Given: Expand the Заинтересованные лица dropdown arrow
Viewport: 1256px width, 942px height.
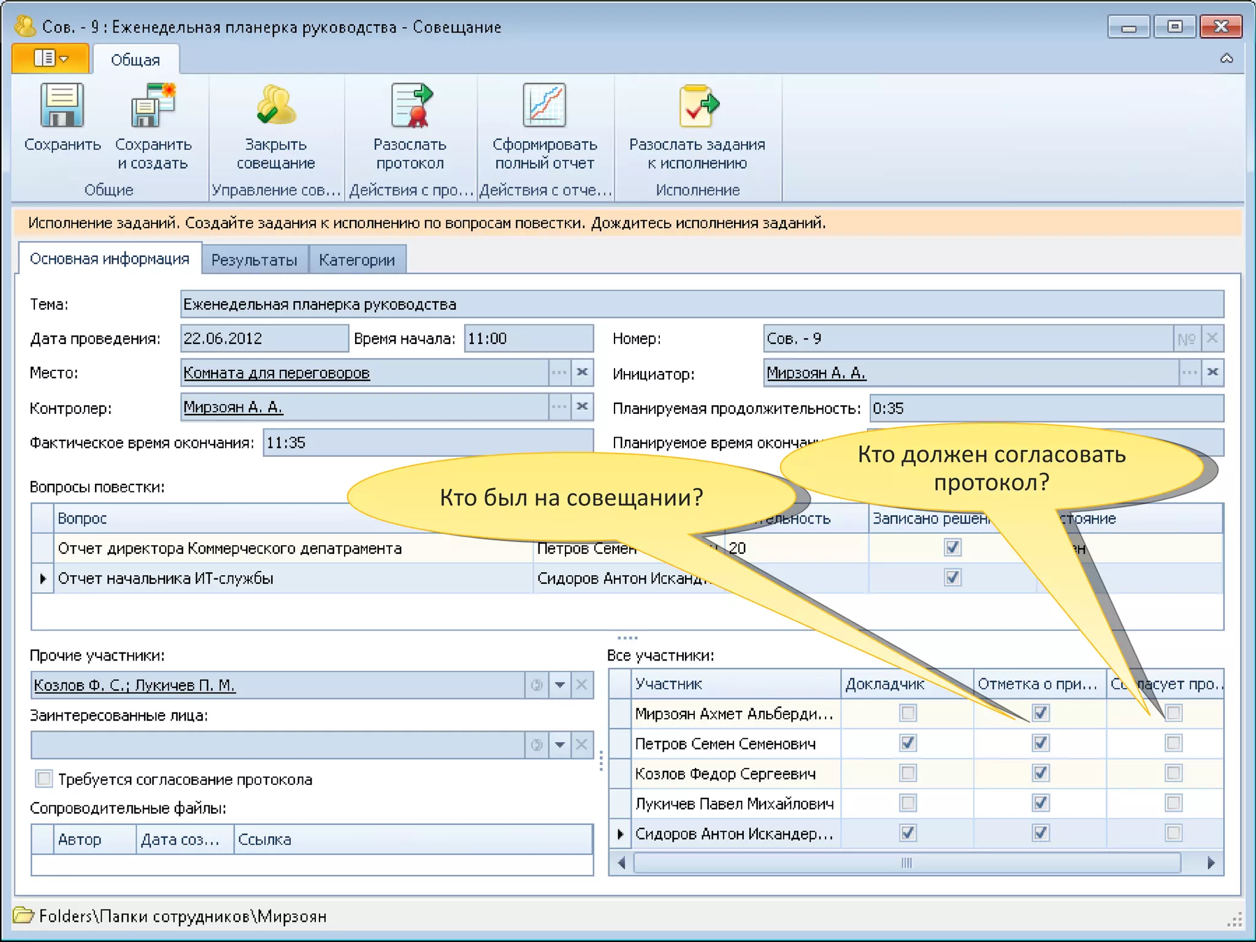Looking at the screenshot, I should click(559, 745).
